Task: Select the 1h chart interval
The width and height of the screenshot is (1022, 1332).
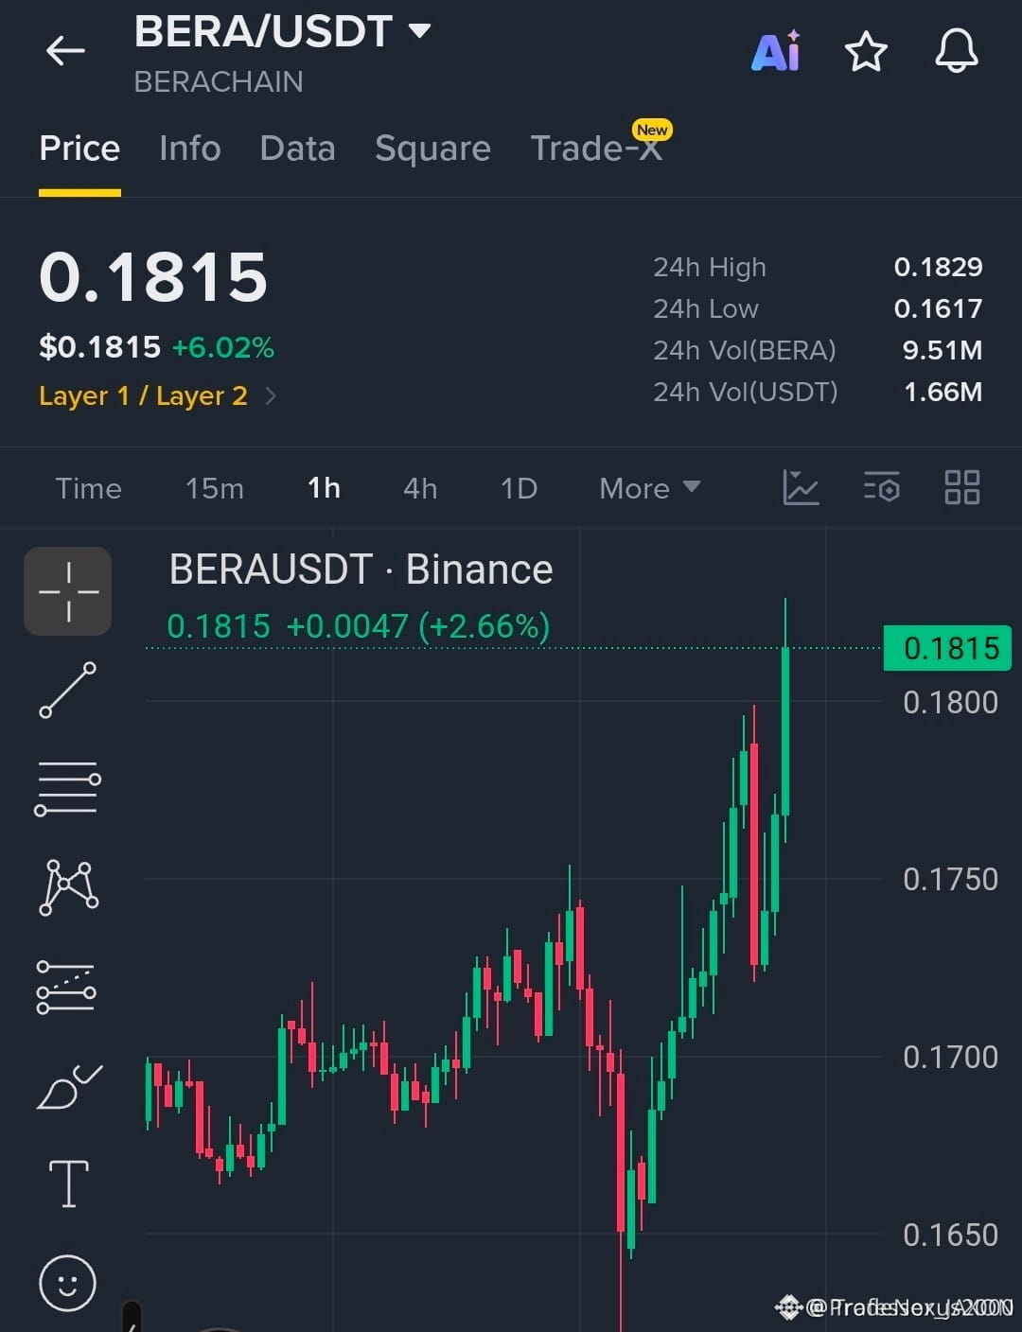Action: pyautogui.click(x=324, y=488)
